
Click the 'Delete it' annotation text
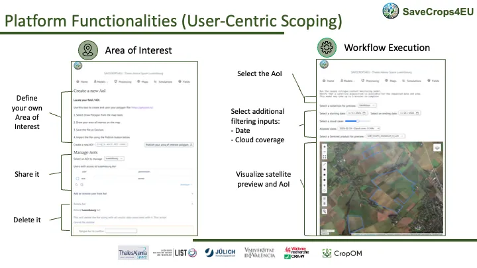pos(26,220)
